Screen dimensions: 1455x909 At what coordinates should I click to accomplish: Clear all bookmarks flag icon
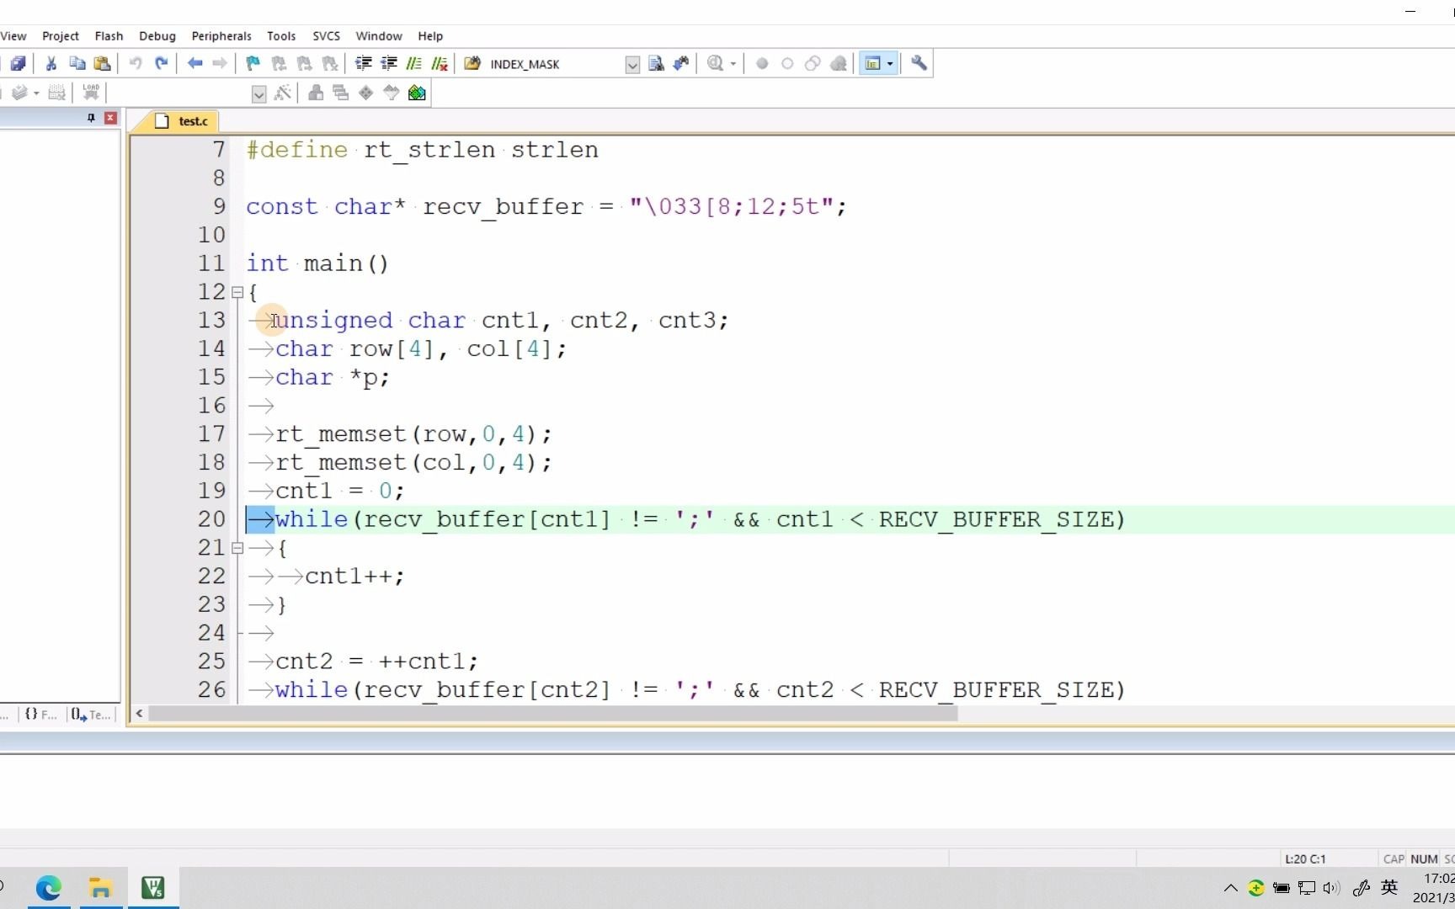point(330,63)
